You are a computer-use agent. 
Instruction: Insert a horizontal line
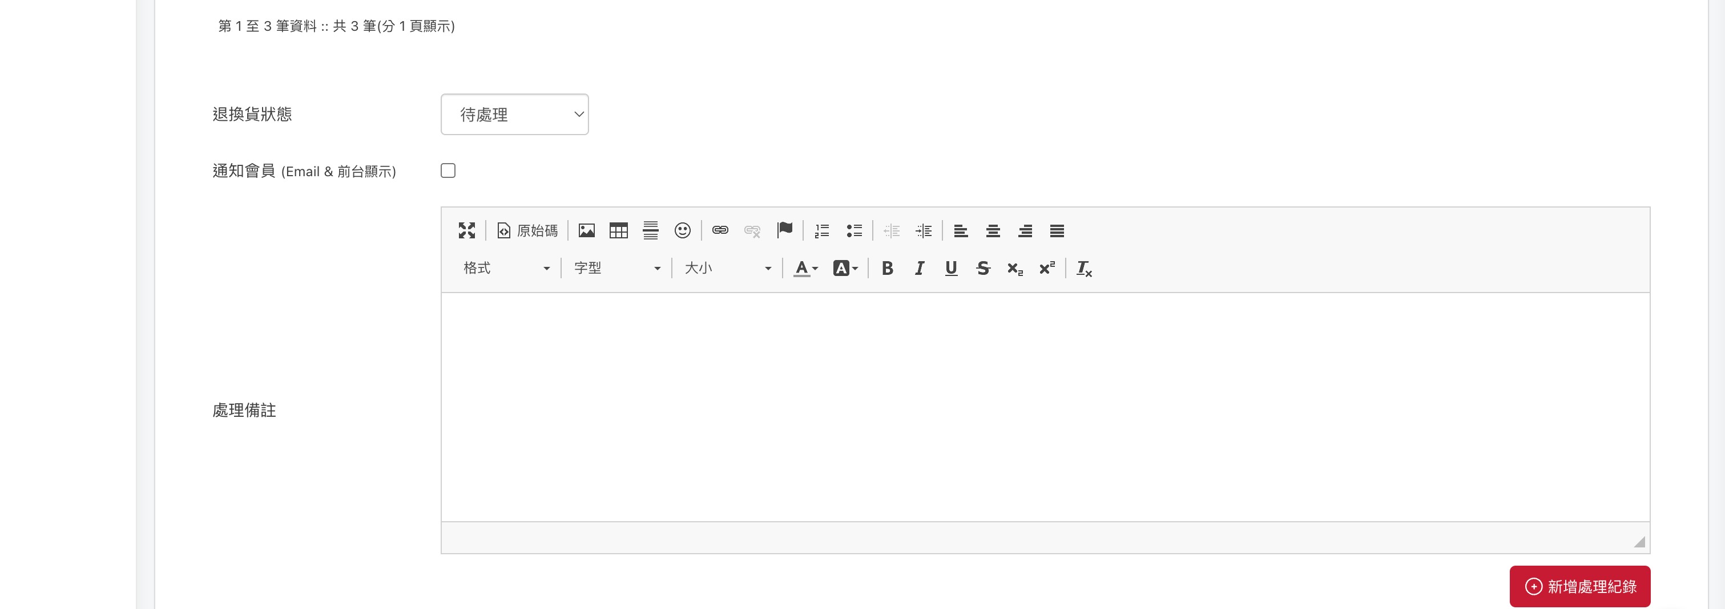pyautogui.click(x=650, y=231)
